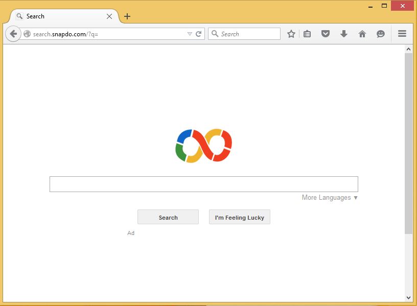Image resolution: width=417 pixels, height=306 pixels.
Task: Click the globe site identity icon
Action: (27, 34)
